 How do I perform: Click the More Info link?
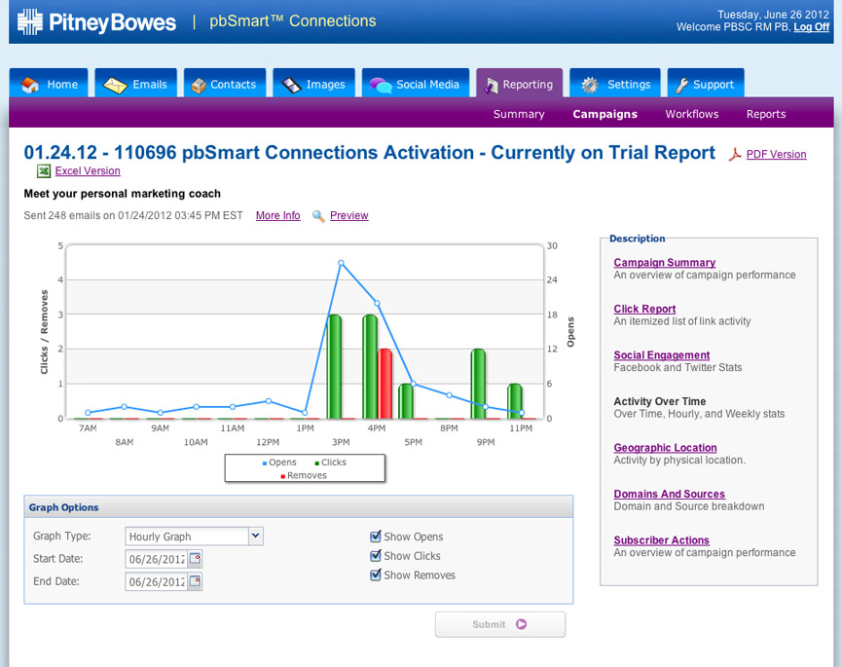pyautogui.click(x=277, y=215)
